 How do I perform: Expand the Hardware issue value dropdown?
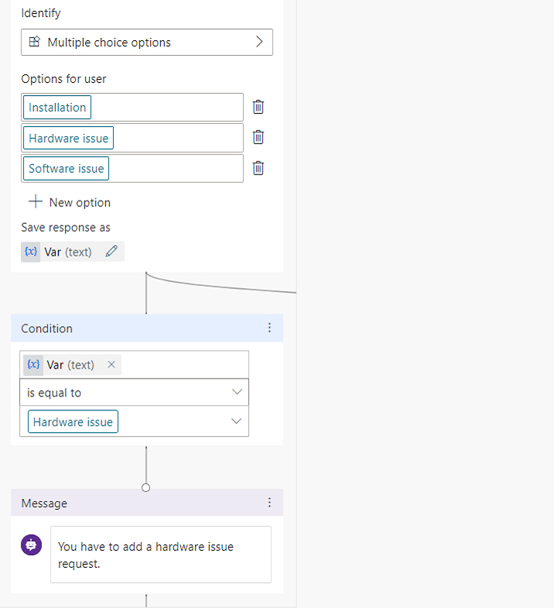pyautogui.click(x=236, y=421)
